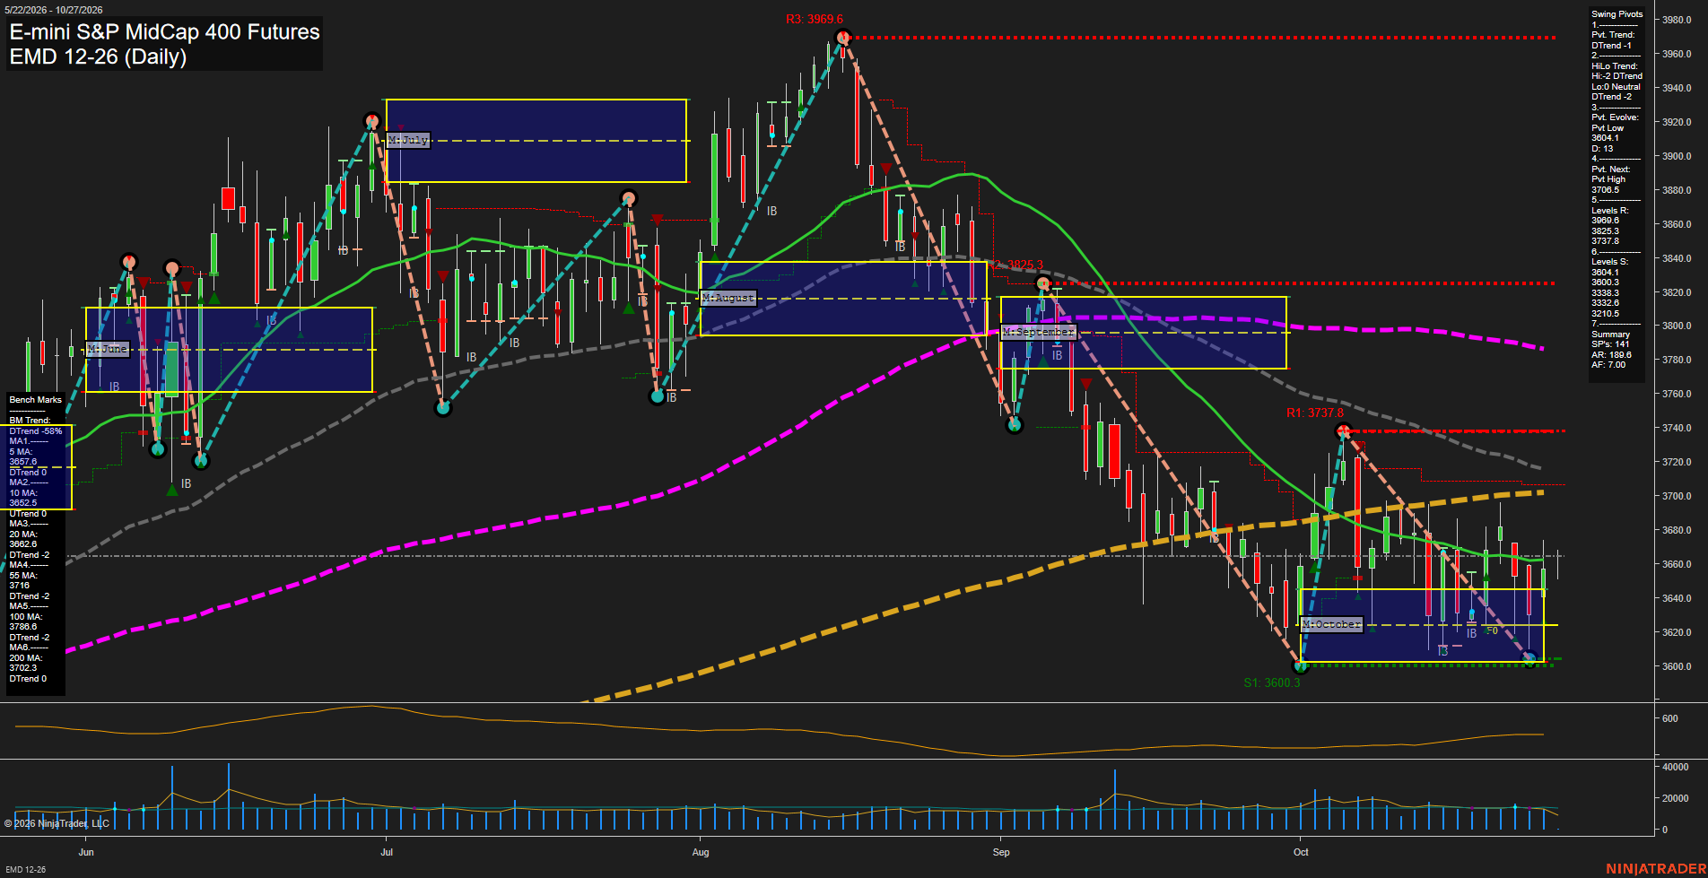Click the swing high pivot circle atop the July box
Viewport: 1708px width, 878px height.
tap(371, 120)
